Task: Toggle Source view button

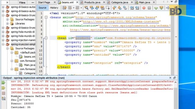Action: click(42, 8)
